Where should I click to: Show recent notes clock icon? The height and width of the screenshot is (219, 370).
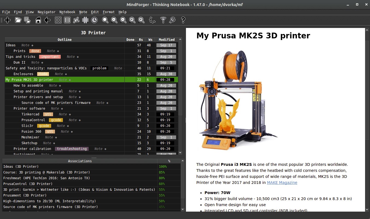coord(94,20)
